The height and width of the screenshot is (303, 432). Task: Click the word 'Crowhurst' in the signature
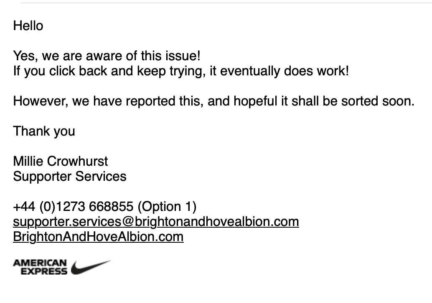pyautogui.click(x=77, y=161)
